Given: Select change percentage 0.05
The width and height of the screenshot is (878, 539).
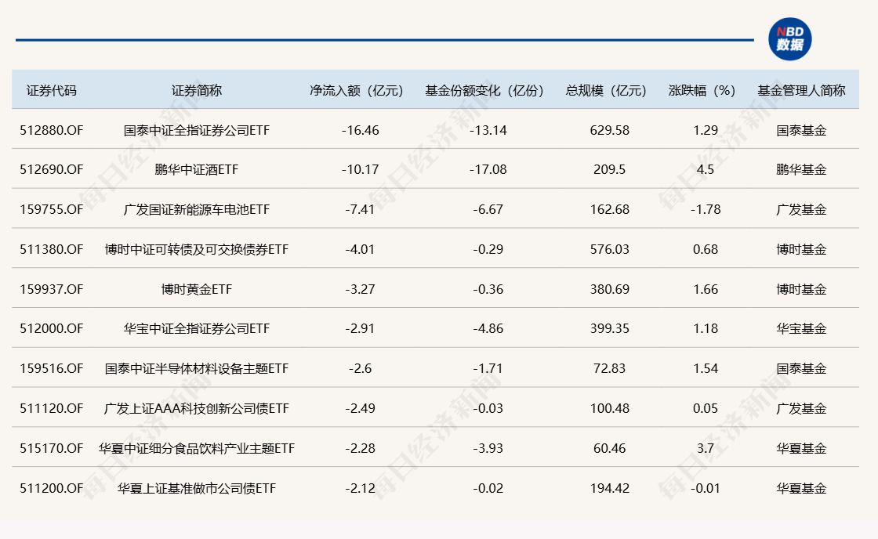Looking at the screenshot, I should pyautogui.click(x=706, y=409).
